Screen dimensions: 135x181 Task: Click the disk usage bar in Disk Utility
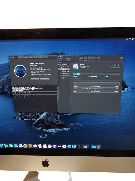pyautogui.click(x=96, y=74)
